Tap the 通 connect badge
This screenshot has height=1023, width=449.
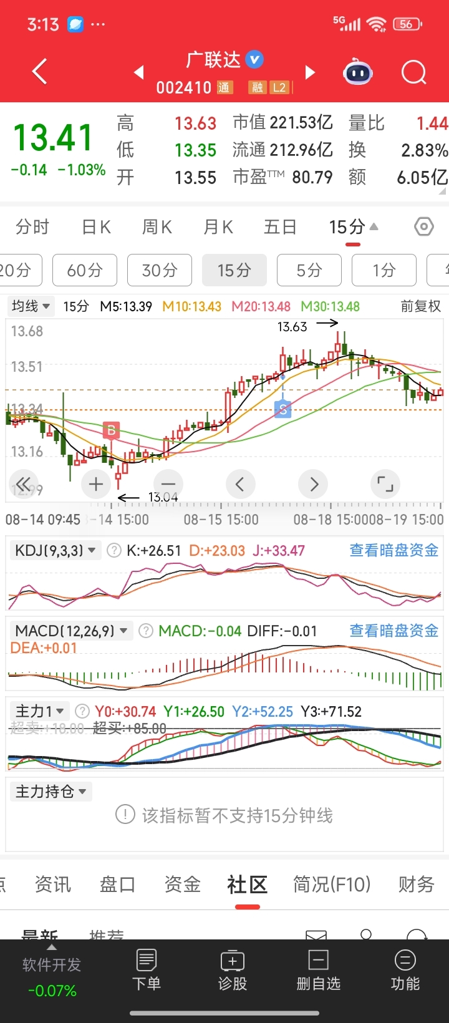click(224, 87)
